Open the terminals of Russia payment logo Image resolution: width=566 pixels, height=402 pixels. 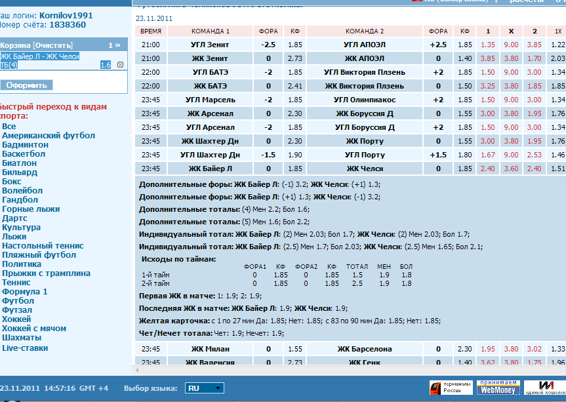point(451,388)
